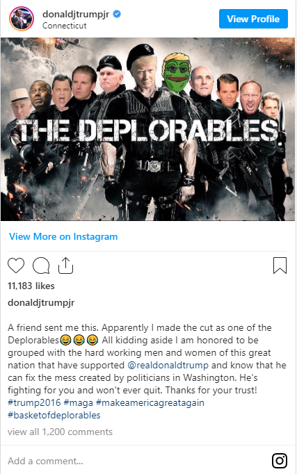Click the View Profile button
Screen dimensions: 297x474
[253, 19]
